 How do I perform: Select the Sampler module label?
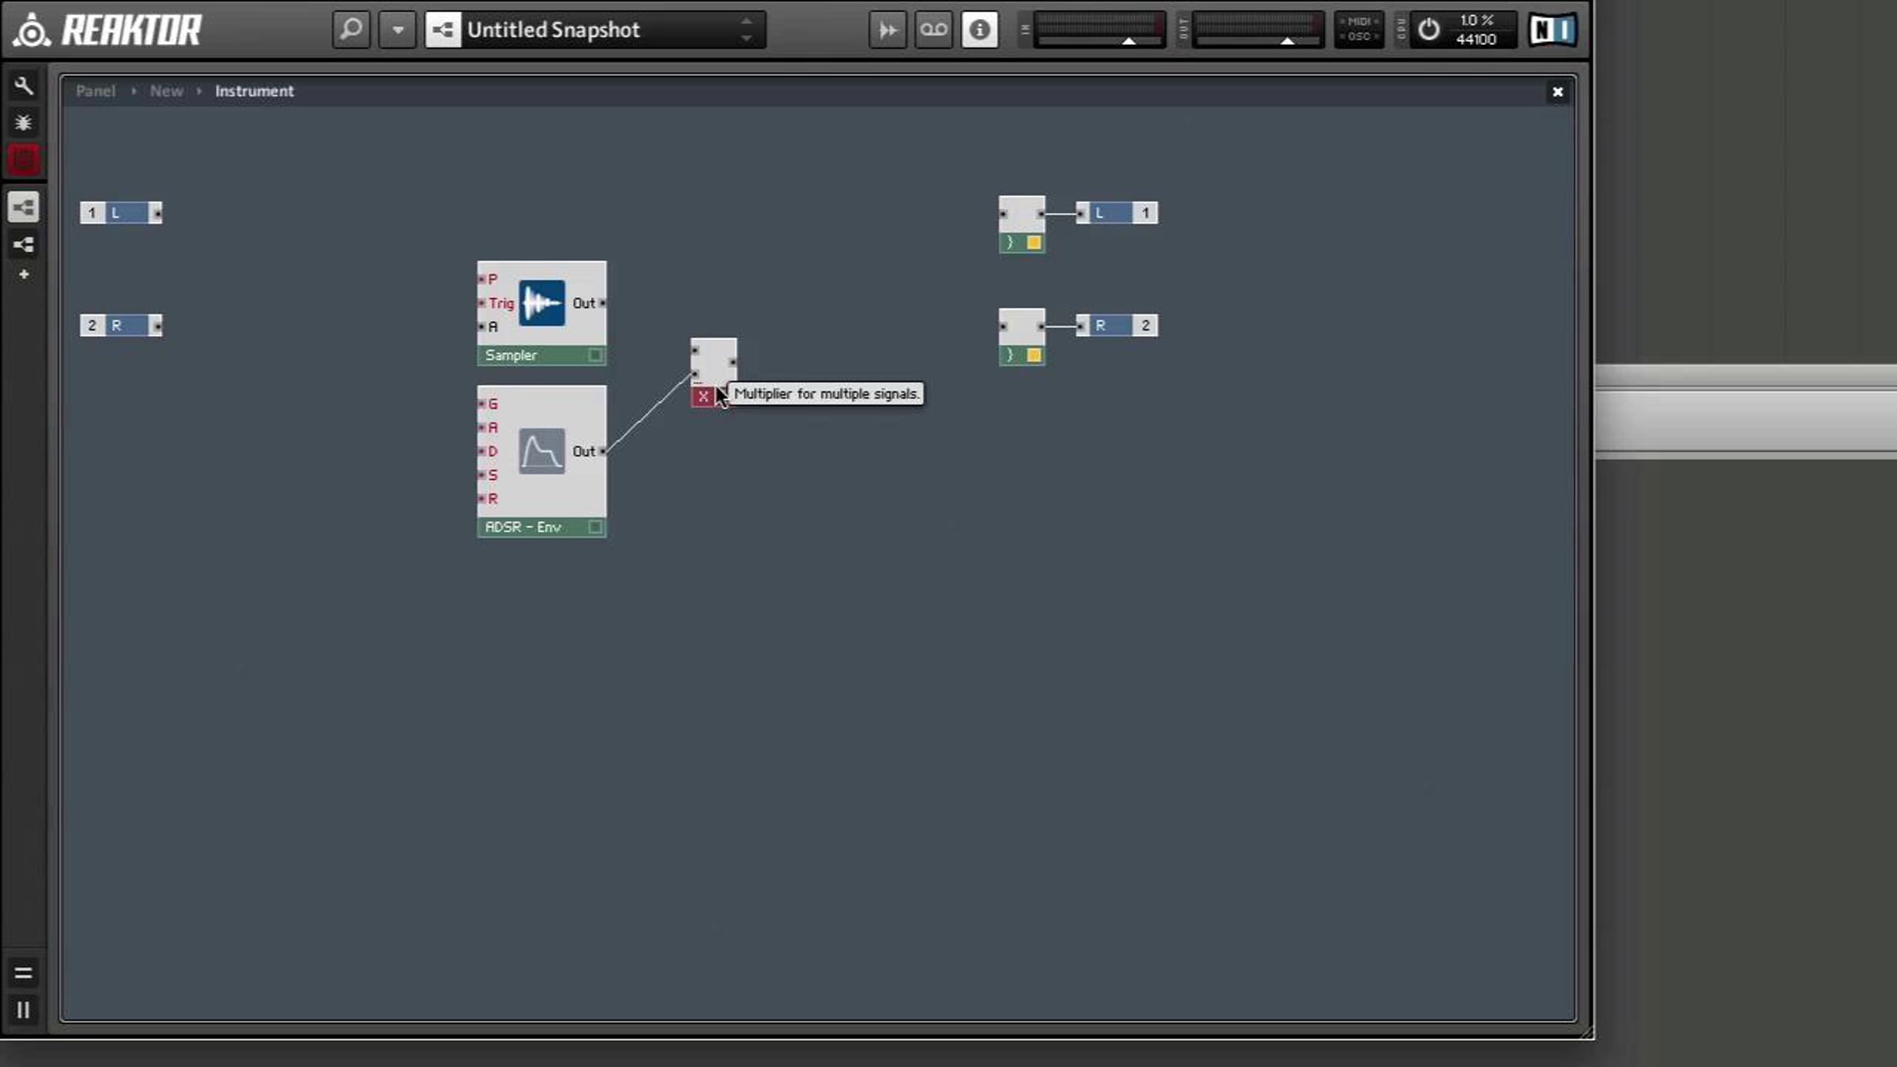511,356
